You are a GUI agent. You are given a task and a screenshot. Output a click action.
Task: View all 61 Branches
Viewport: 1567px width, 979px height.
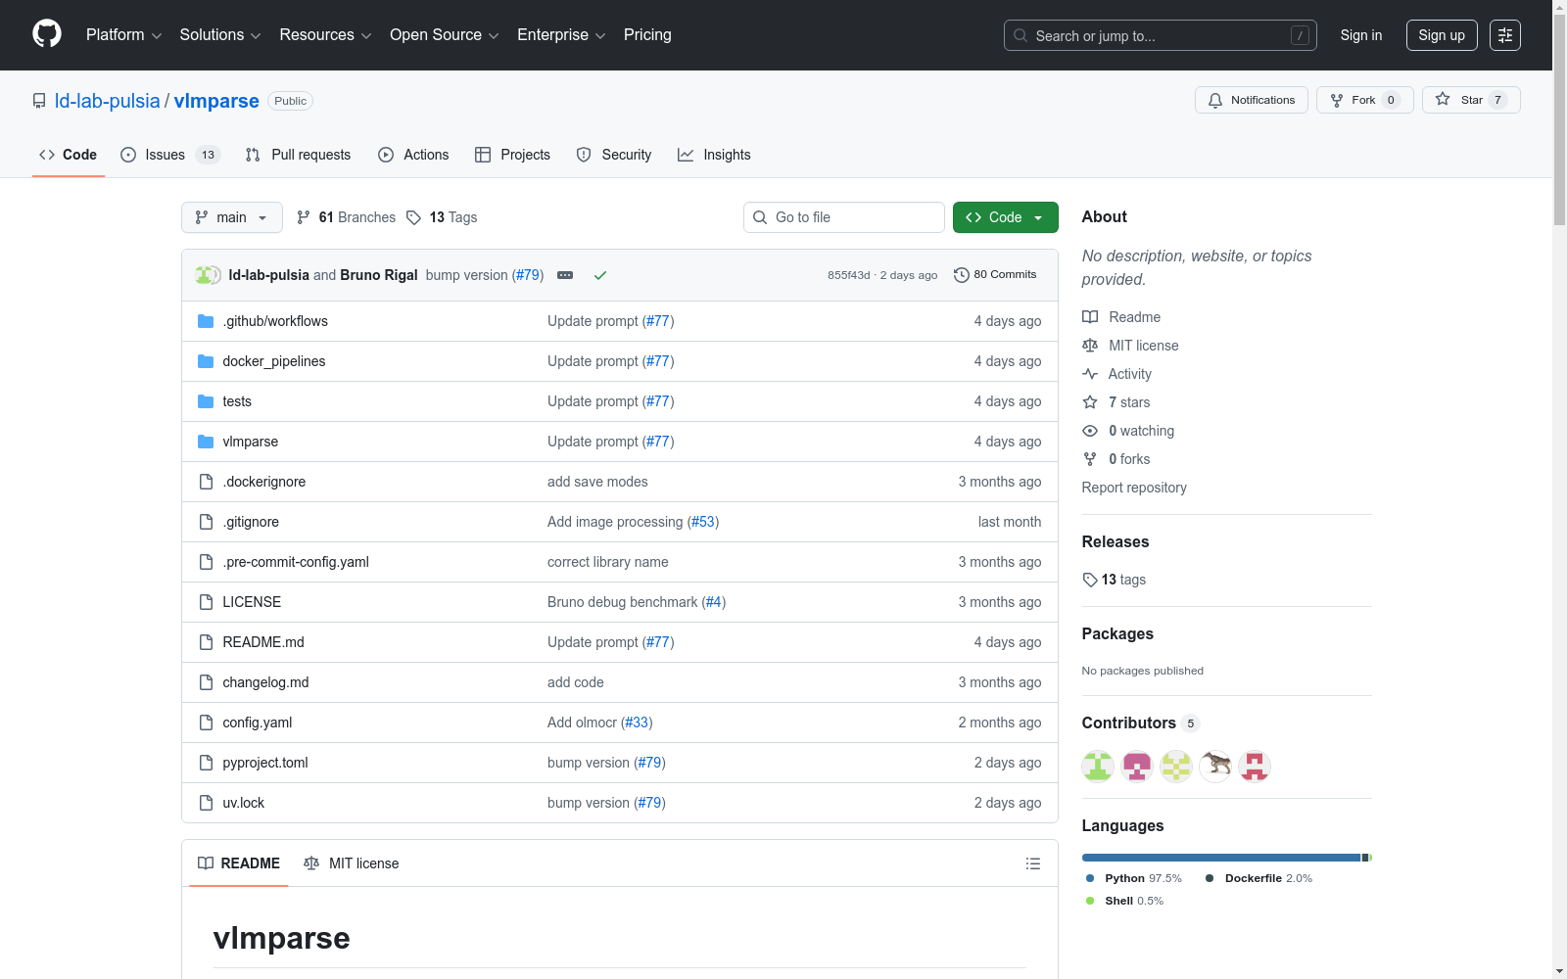[346, 217]
